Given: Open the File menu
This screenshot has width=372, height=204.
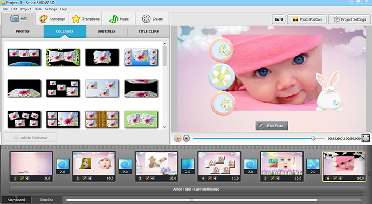Looking at the screenshot, I should pyautogui.click(x=5, y=9).
